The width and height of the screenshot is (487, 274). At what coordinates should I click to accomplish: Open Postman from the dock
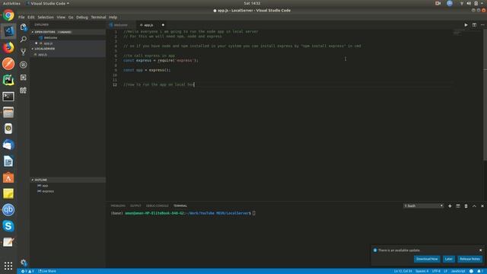[8, 64]
